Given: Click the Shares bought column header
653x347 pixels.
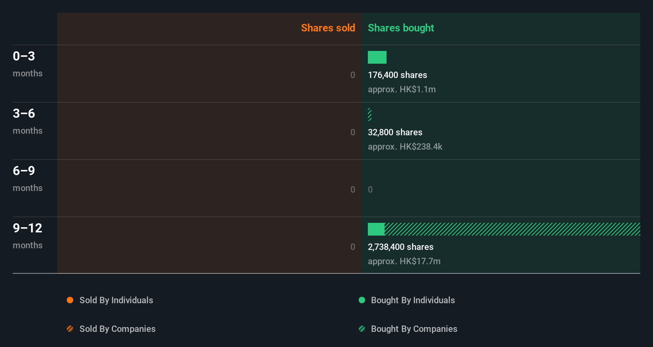Looking at the screenshot, I should click(x=401, y=28).
